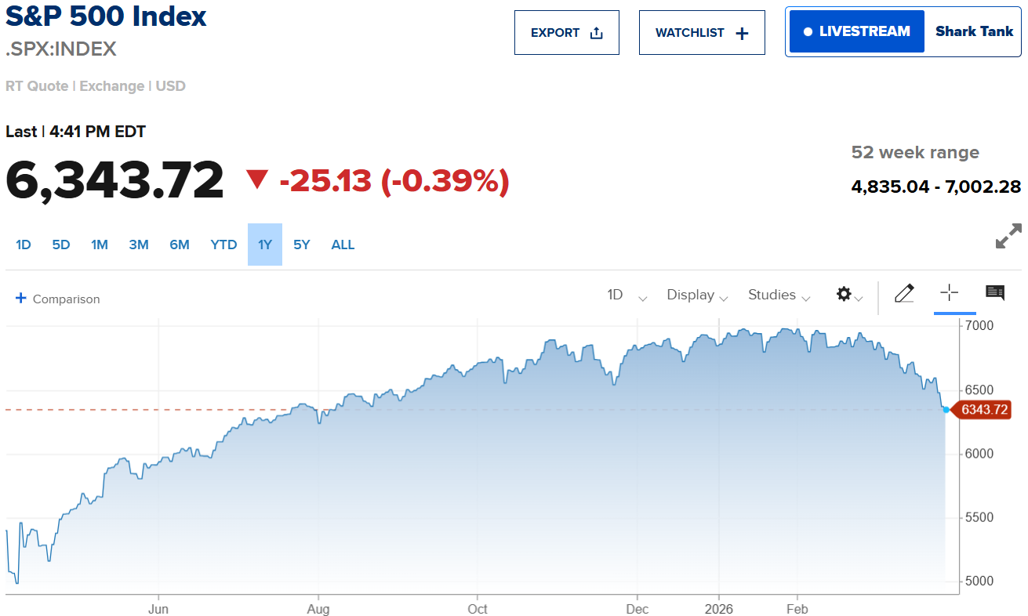Screen dimensions: 1028x616
Task: Open the Display dropdown menu
Action: (696, 295)
